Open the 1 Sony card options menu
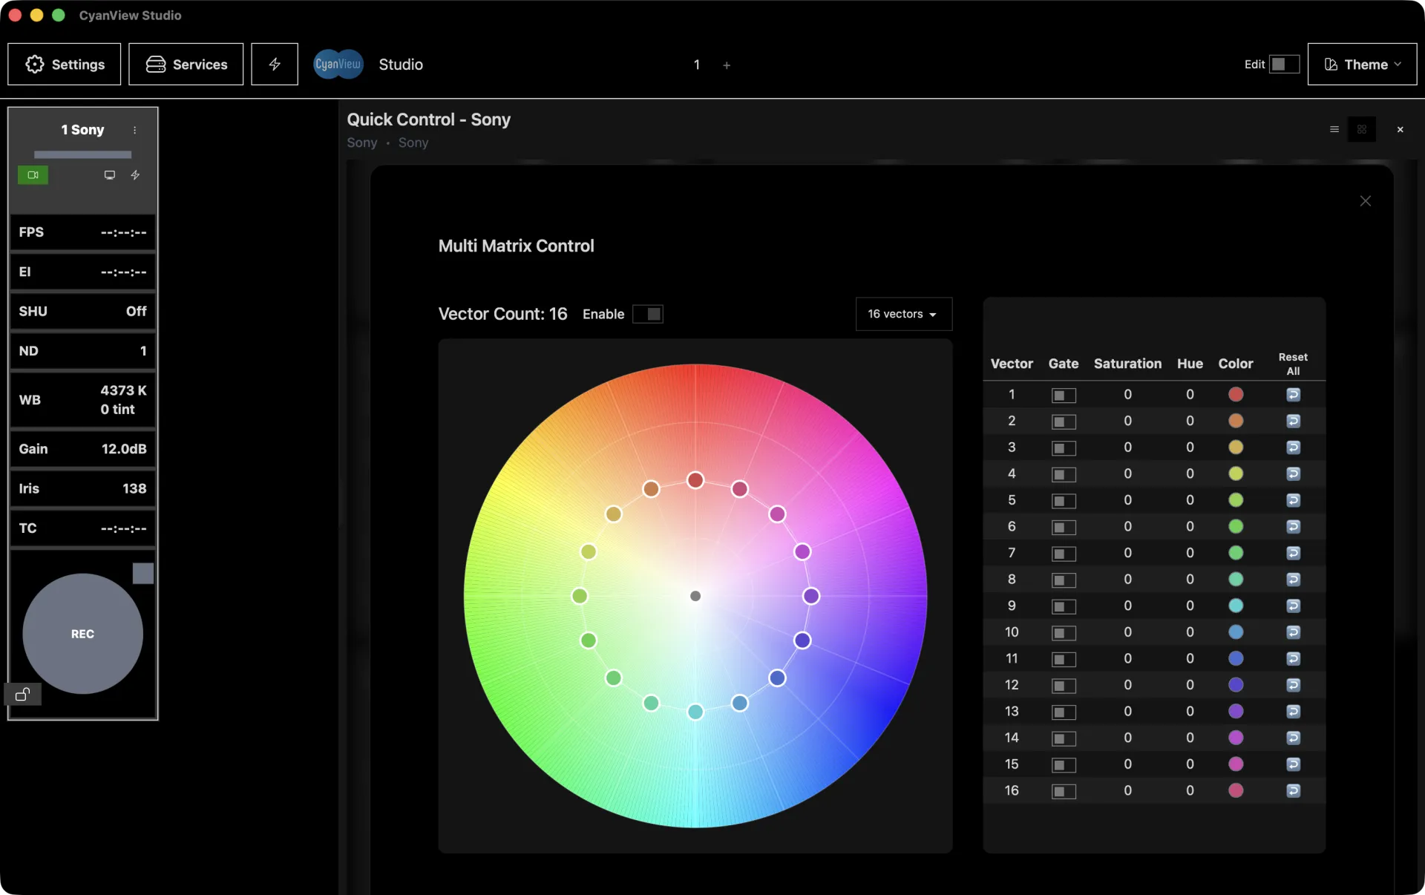The width and height of the screenshot is (1425, 895). pos(135,130)
